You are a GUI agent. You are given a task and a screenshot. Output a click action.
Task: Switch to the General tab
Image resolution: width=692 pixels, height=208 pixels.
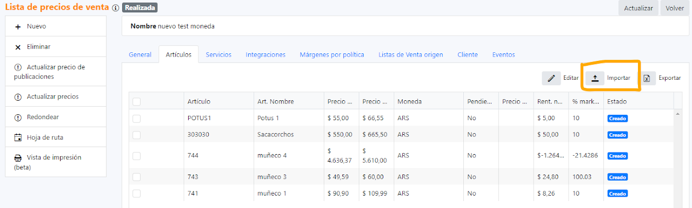[140, 54]
